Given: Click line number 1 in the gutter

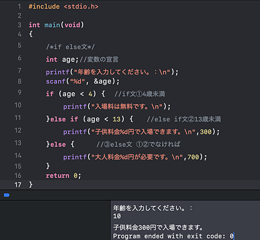Looking at the screenshot, I should [x=20, y=7].
